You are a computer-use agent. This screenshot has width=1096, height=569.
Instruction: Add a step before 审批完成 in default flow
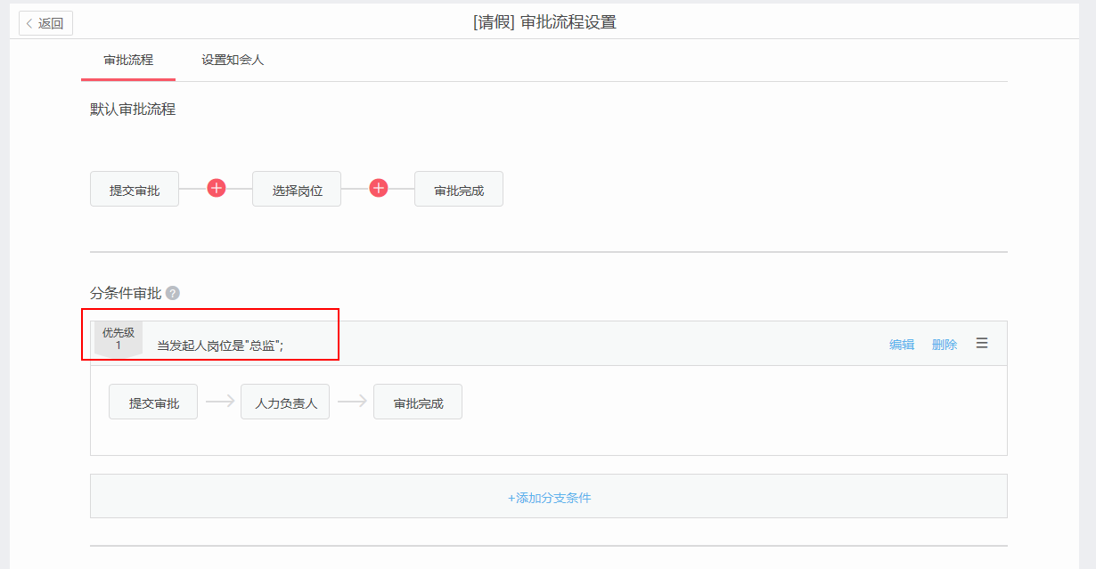[379, 188]
